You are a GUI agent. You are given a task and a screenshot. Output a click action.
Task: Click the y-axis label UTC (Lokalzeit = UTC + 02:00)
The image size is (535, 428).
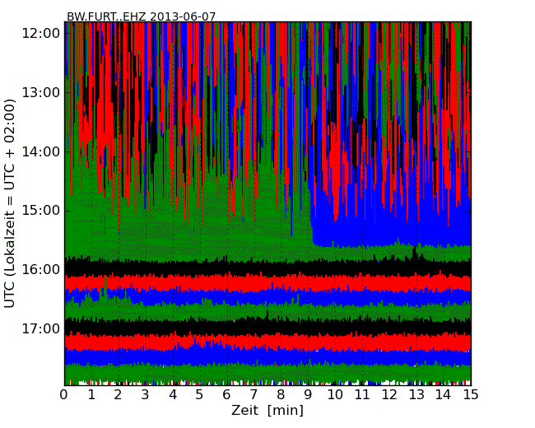pos(10,203)
